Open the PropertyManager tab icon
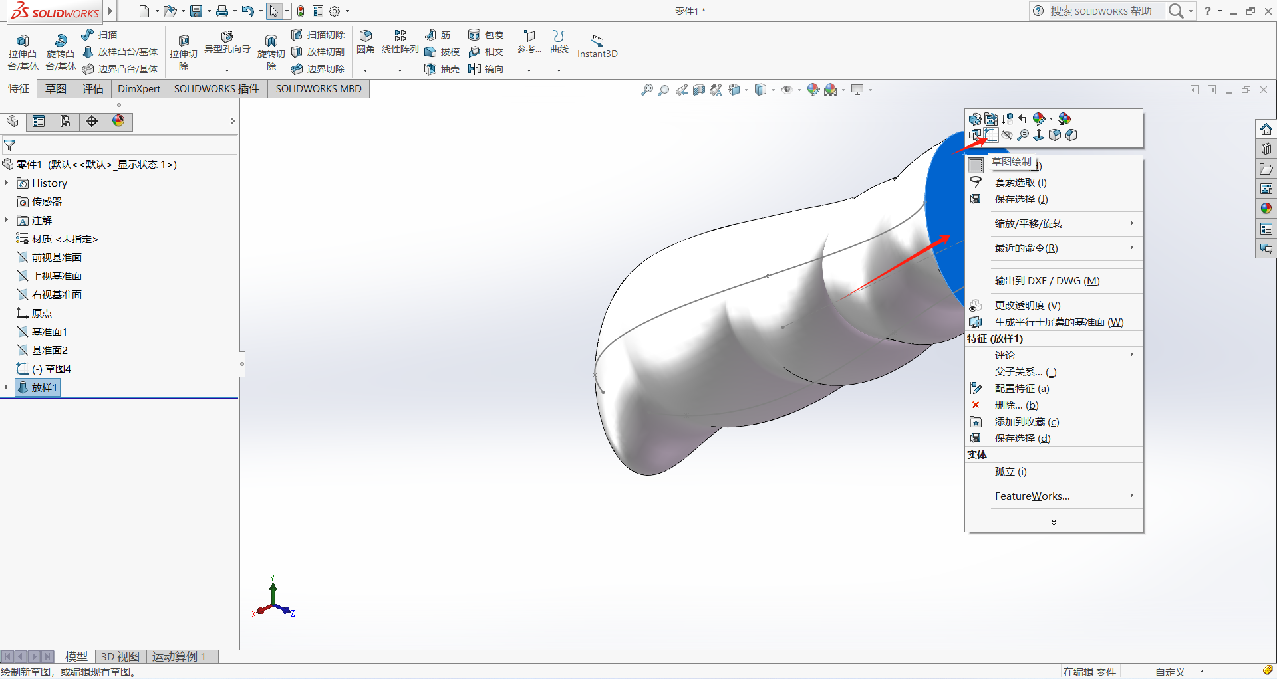 click(x=39, y=121)
